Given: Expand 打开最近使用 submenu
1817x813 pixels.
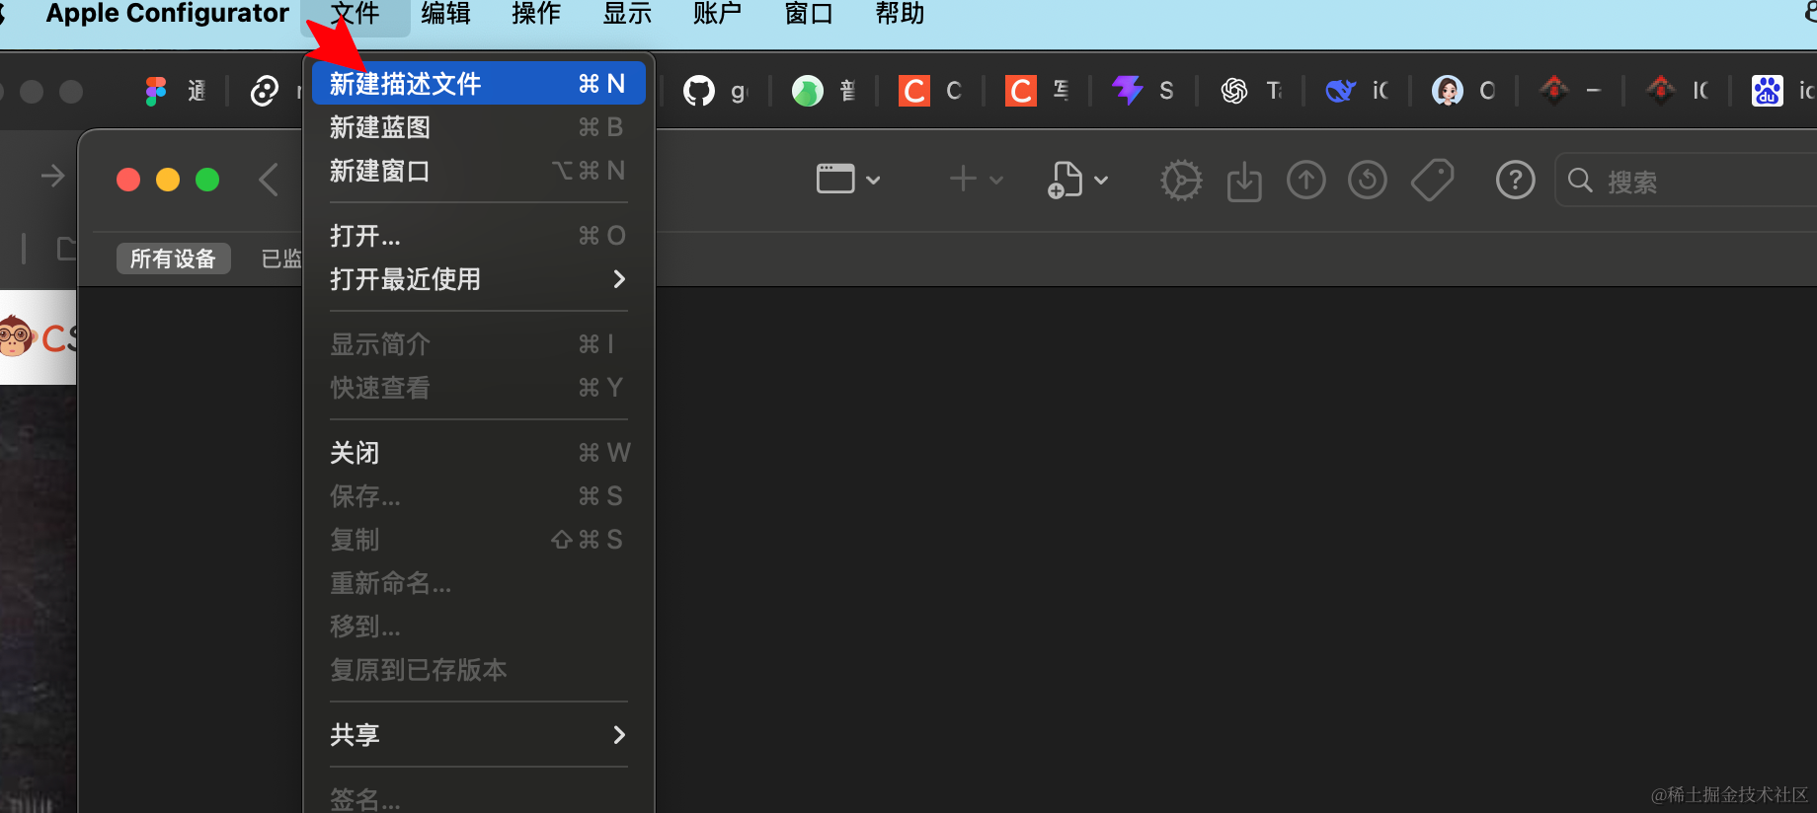Looking at the screenshot, I should (x=479, y=279).
